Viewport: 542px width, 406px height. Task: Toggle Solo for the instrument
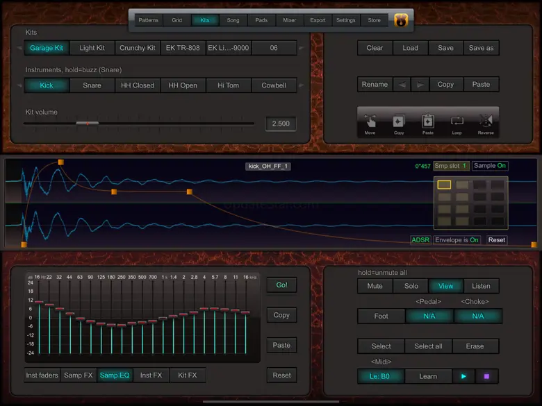point(411,286)
